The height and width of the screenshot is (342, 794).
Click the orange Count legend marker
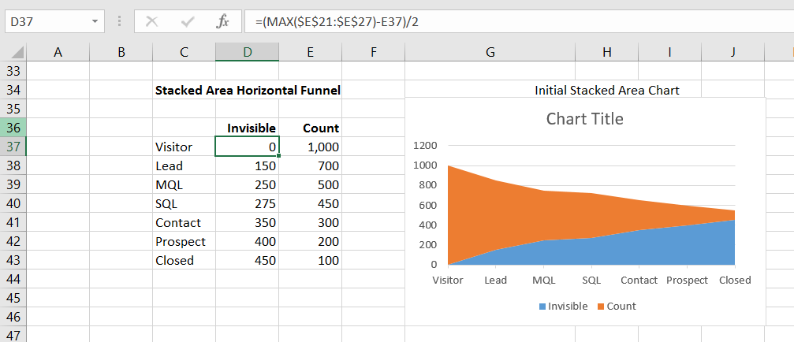tap(601, 307)
